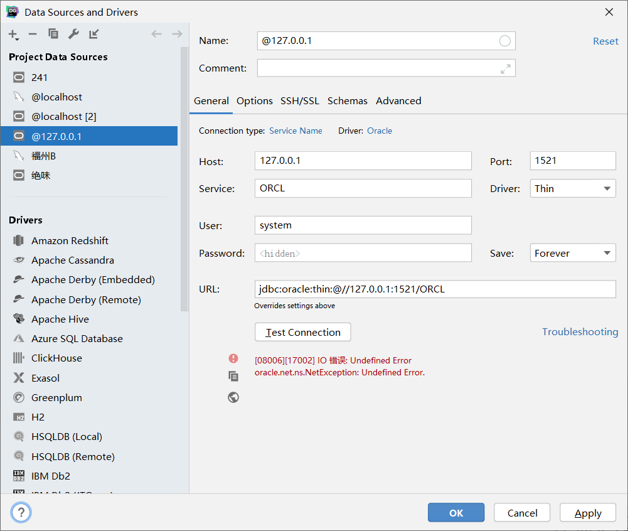Open error search globe icon
This screenshot has width=628, height=531.
click(233, 397)
